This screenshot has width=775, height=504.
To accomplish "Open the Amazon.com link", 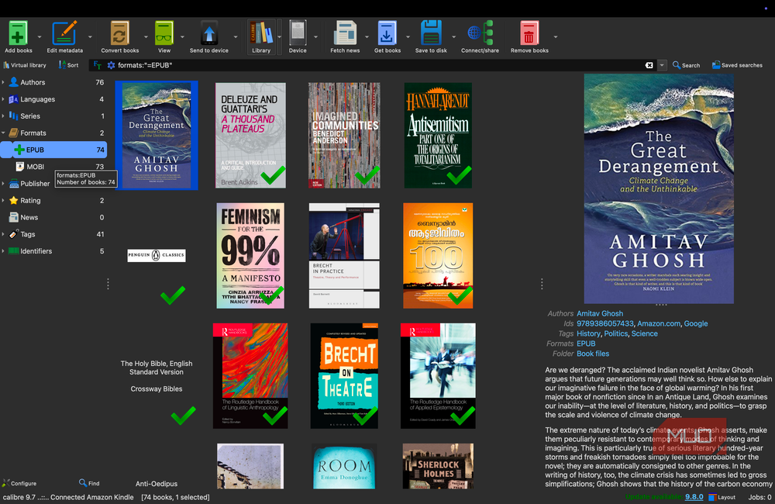I will (x=658, y=323).
